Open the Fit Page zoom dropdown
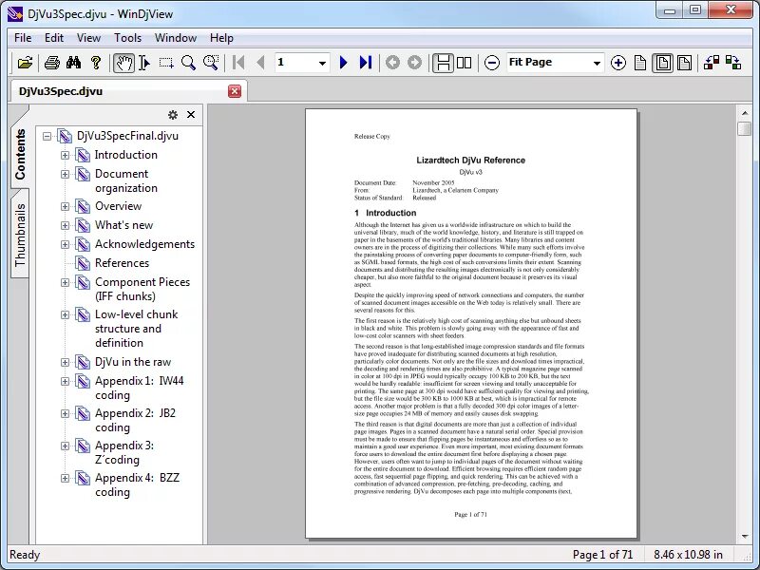The height and width of the screenshot is (570, 760). (597, 63)
